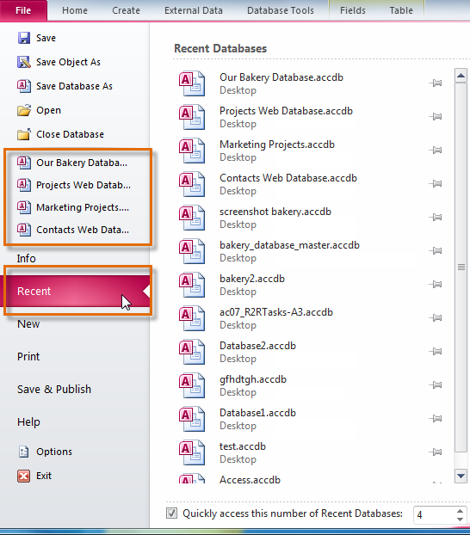Image resolution: width=470 pixels, height=535 pixels.
Task: Click the Access icon for gfhdtgh.accdb
Action: click(192, 385)
